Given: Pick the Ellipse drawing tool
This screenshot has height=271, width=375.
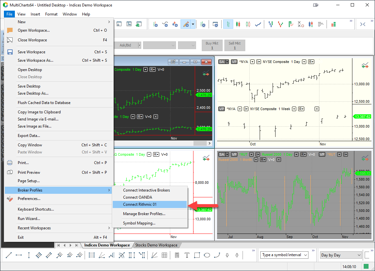Looking at the screenshot, I should pyautogui.click(x=207, y=255).
